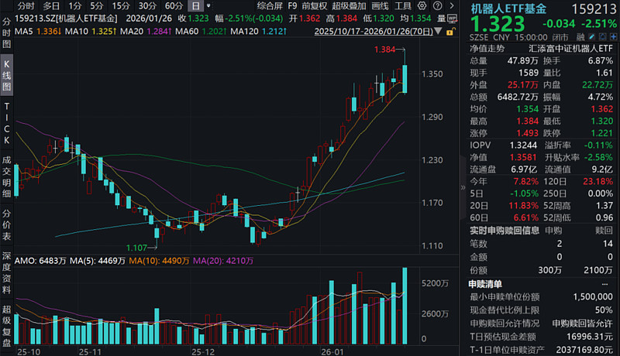Toggle 超级叠加 overlay
The image size is (620, 356).
tap(350, 6)
